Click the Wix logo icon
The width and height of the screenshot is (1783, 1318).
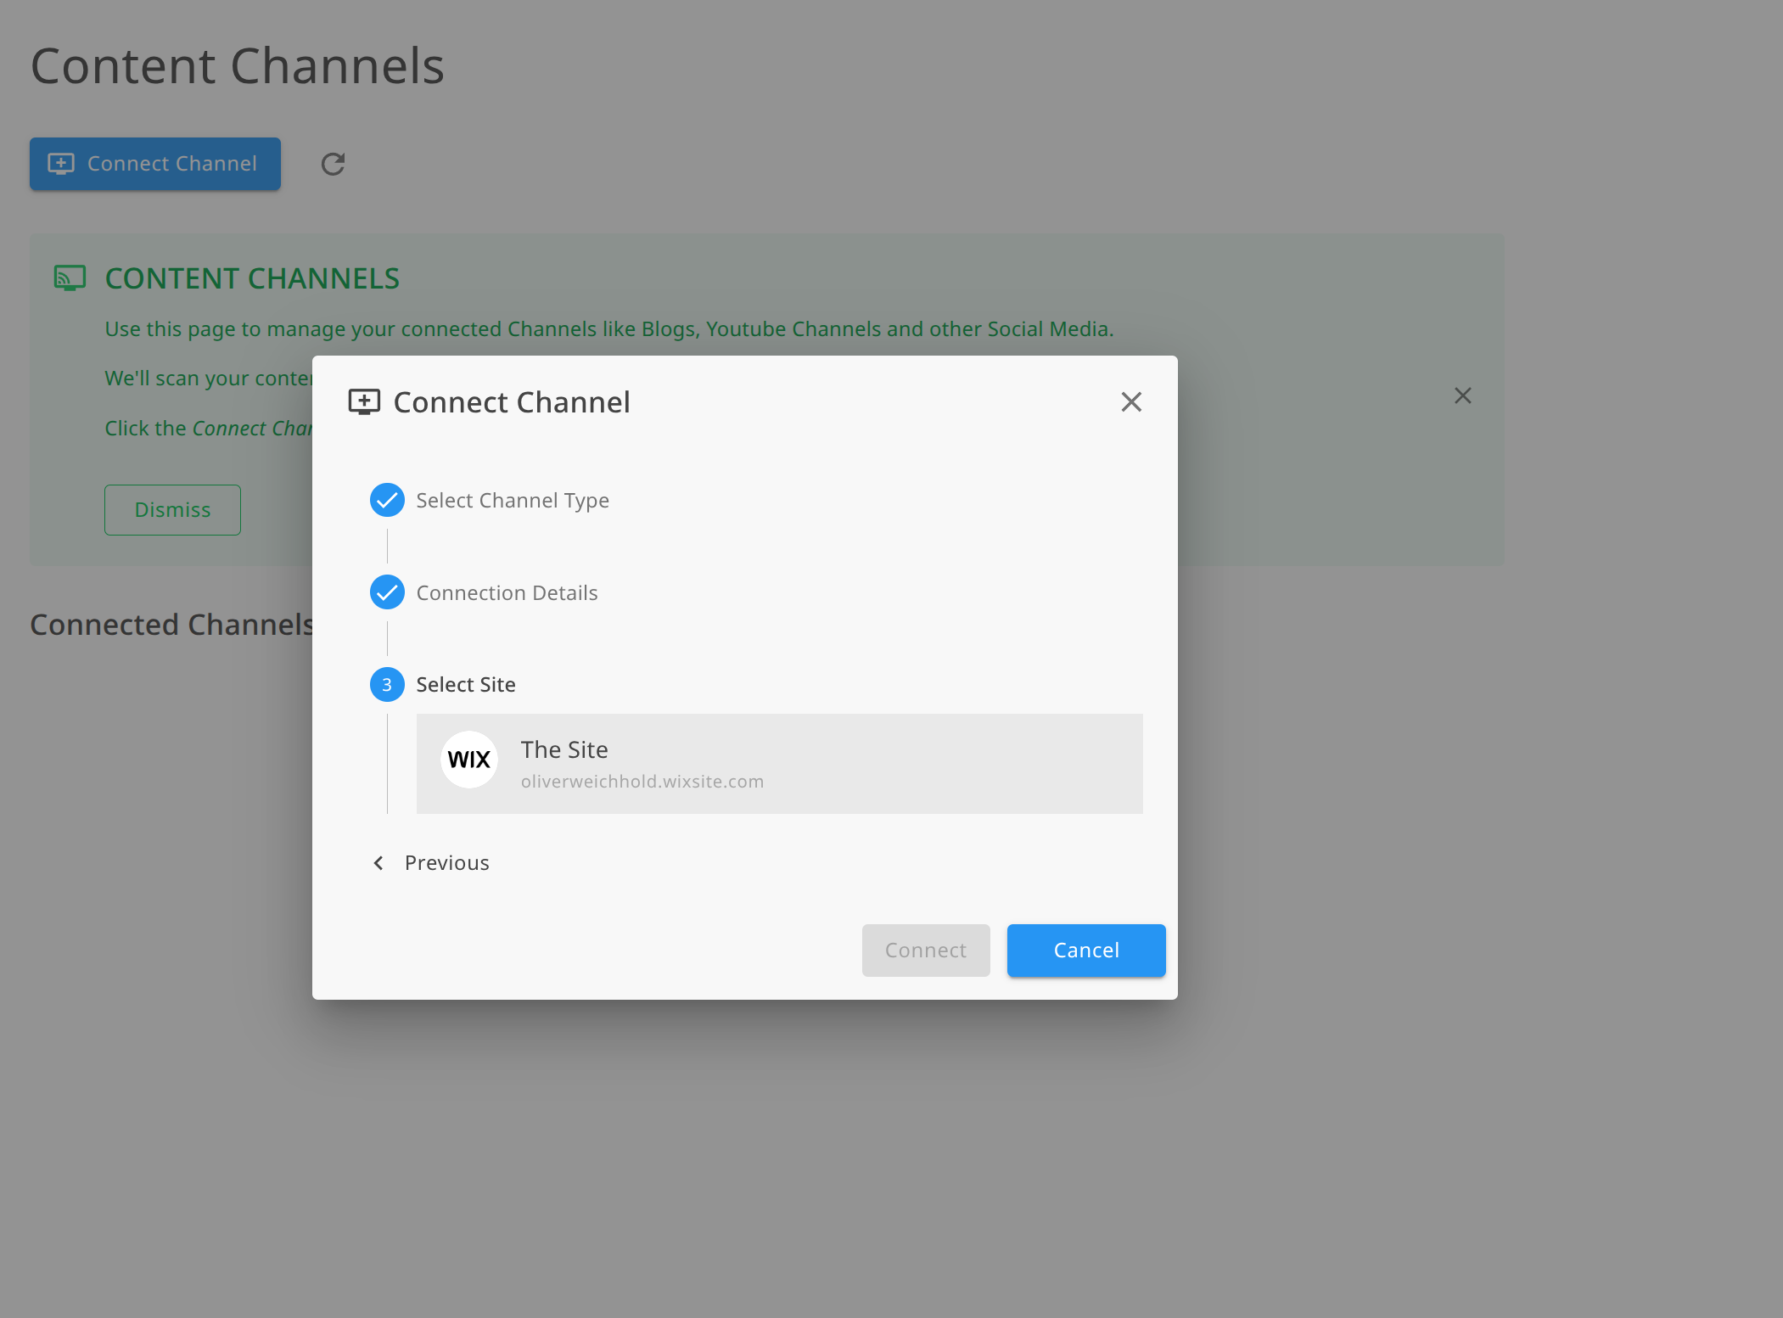(x=468, y=760)
